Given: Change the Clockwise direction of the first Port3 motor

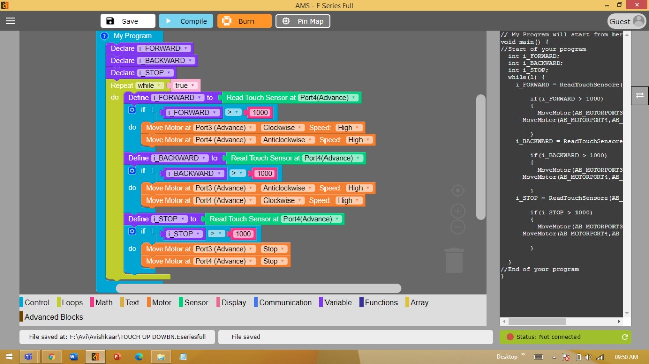Looking at the screenshot, I should pyautogui.click(x=283, y=128).
